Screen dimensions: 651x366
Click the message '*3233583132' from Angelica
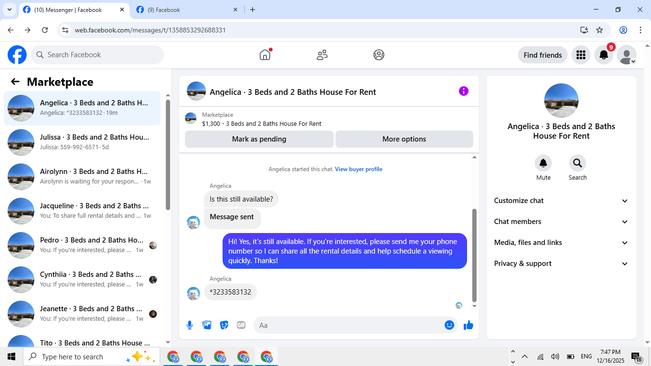(x=230, y=292)
